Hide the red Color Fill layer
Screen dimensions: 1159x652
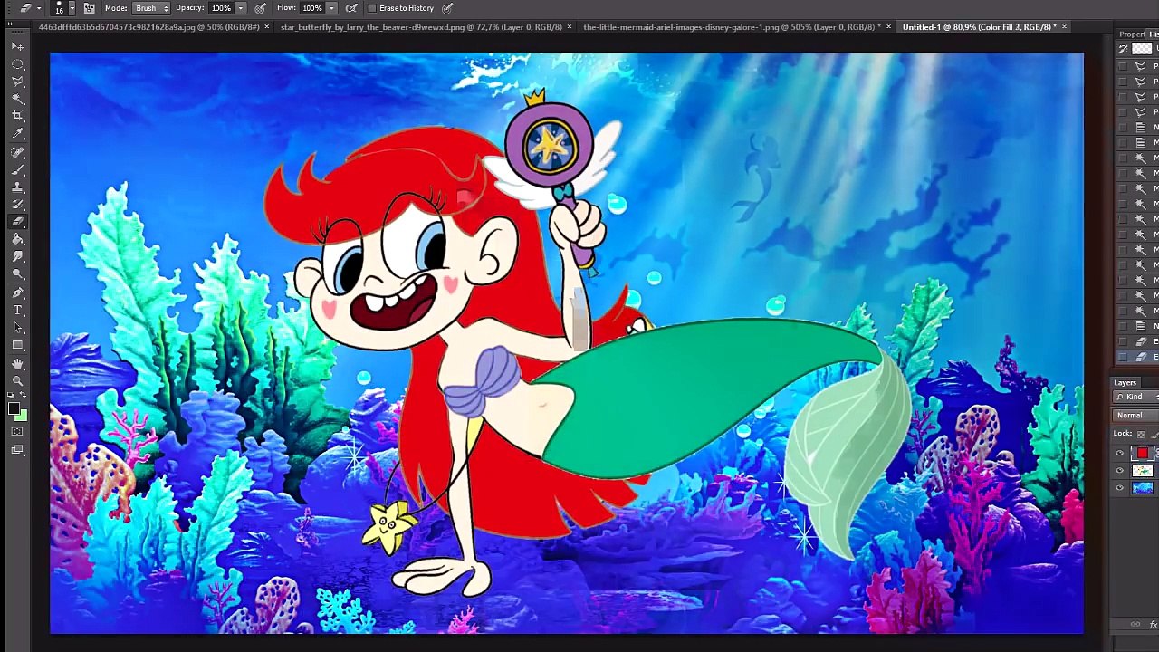1120,454
